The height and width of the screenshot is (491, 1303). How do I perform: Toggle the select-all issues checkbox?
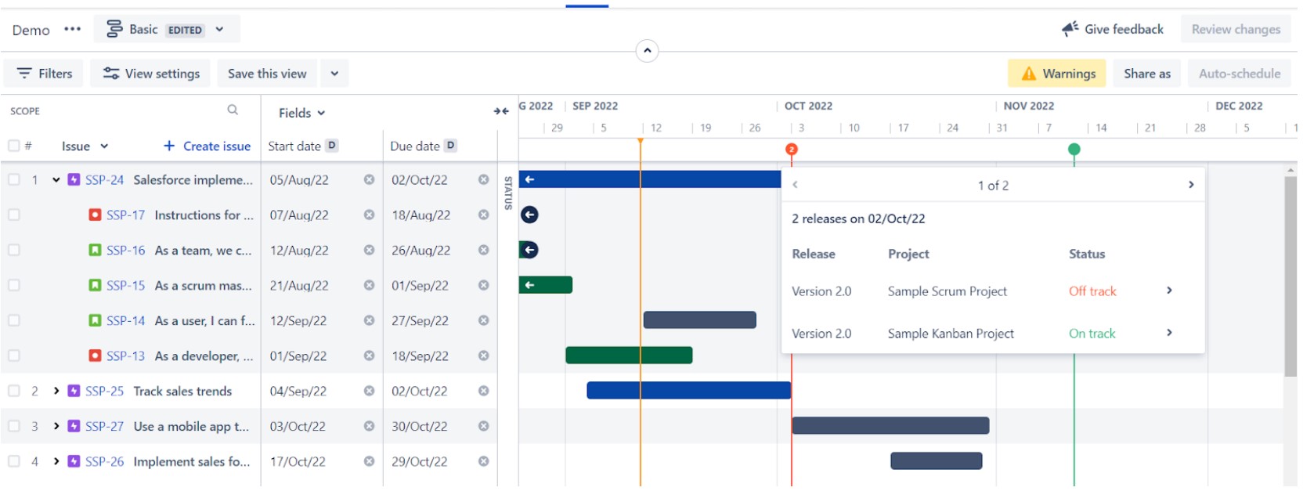tap(13, 146)
